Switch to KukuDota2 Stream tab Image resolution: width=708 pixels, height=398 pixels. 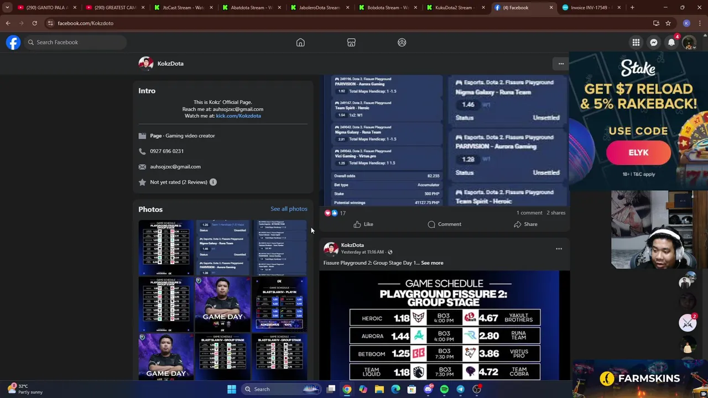[x=456, y=8]
